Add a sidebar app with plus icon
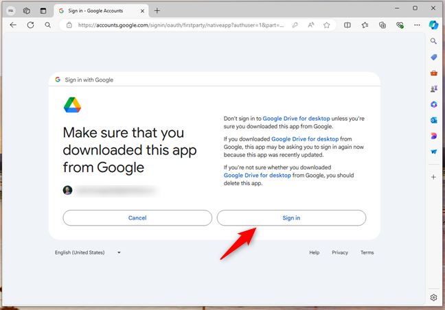Viewport: 445px width, 310px height. point(433,177)
